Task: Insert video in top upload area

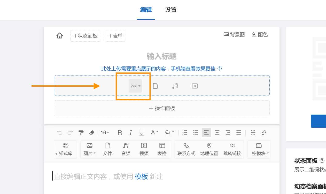Action: (195, 86)
